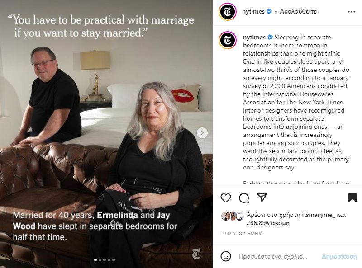Click the liker avatars next to Αρέσει

233,216
